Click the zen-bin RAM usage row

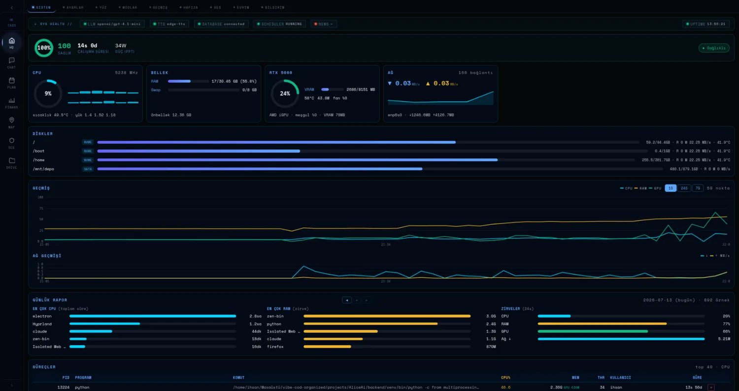tap(381, 316)
